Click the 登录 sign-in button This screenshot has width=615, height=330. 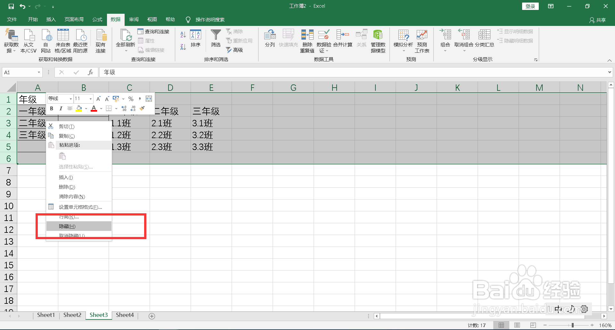pyautogui.click(x=530, y=6)
